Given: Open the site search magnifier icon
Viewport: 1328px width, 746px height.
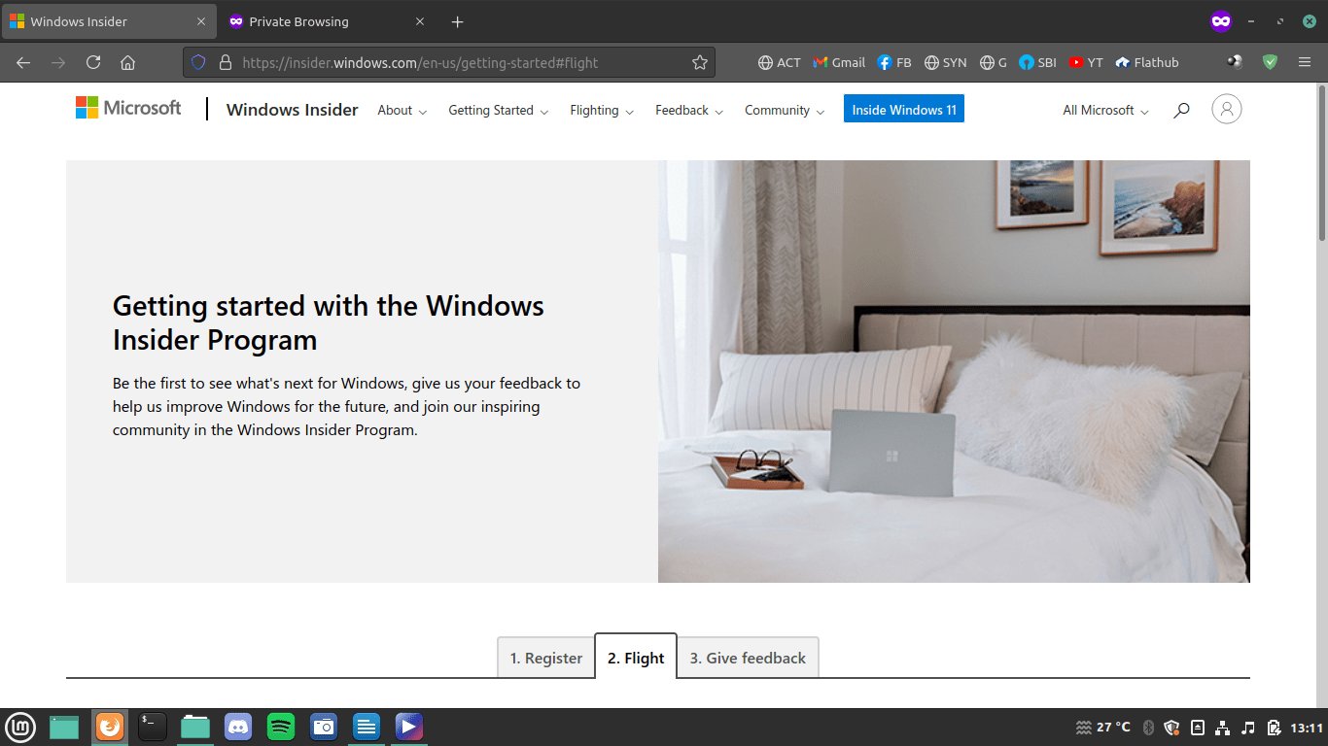Looking at the screenshot, I should 1181,111.
